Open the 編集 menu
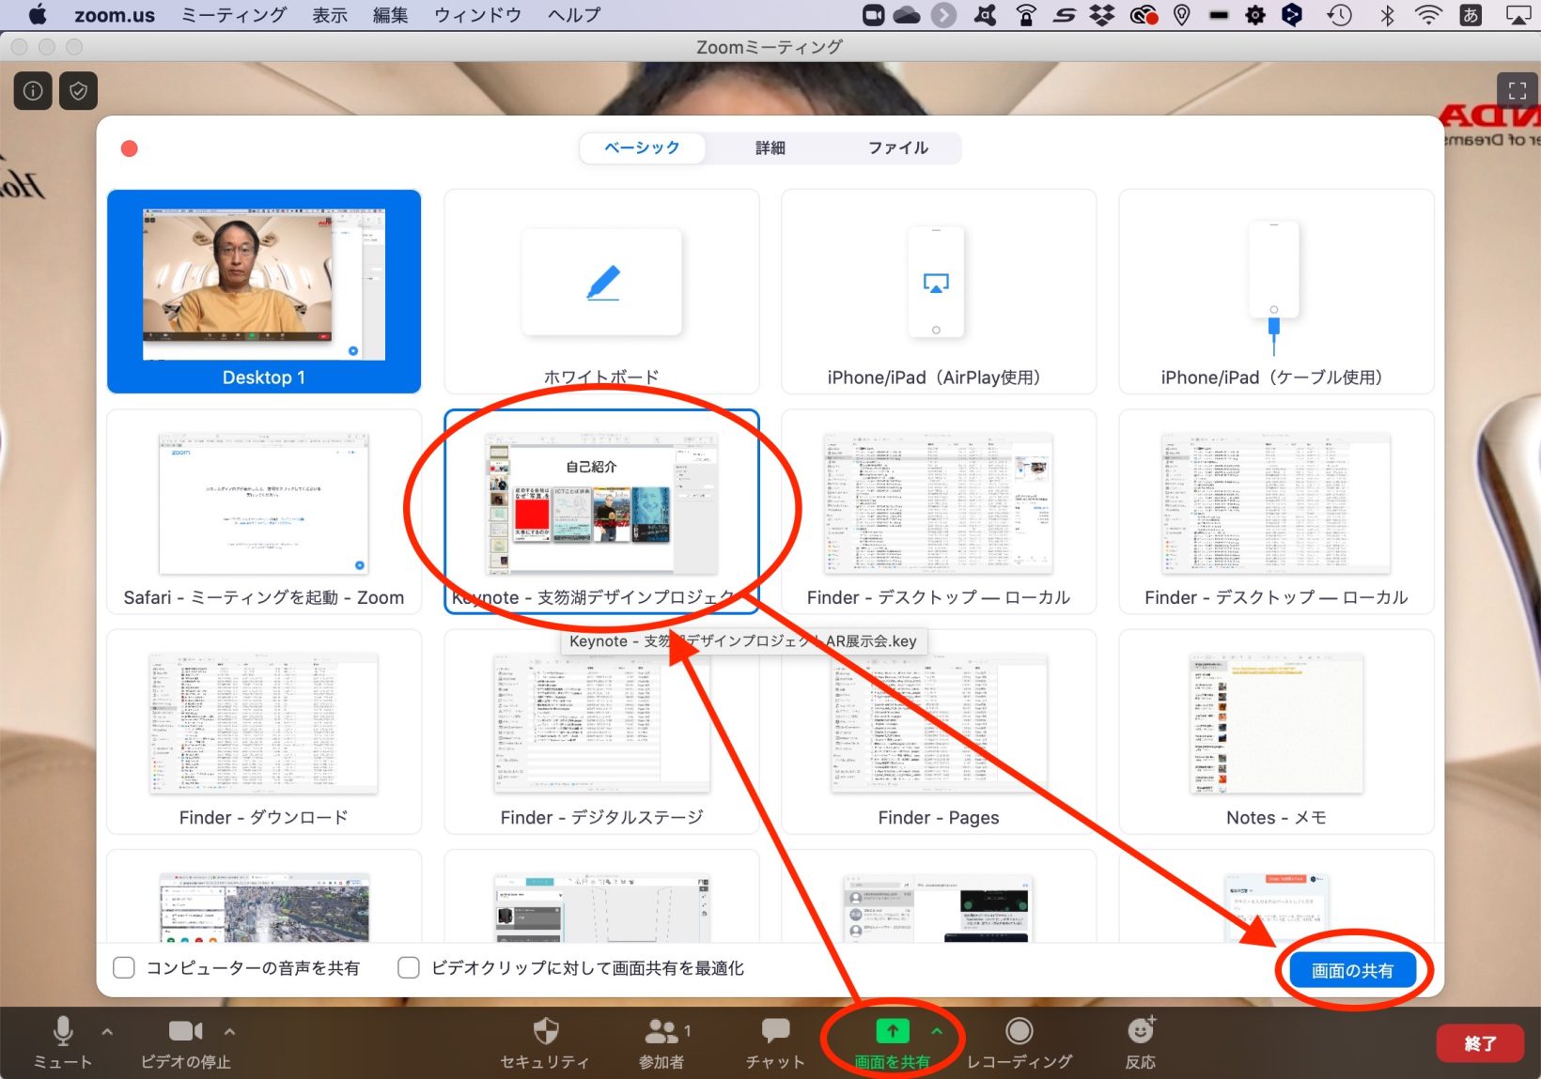This screenshot has width=1541, height=1079. click(x=390, y=15)
